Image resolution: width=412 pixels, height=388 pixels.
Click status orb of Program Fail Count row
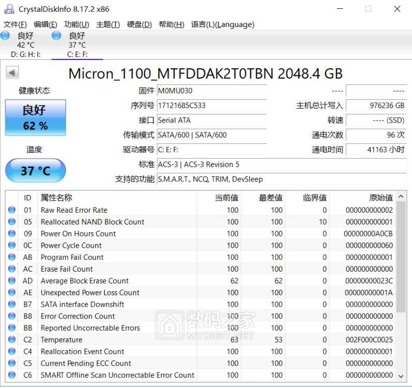pyautogui.click(x=12, y=257)
